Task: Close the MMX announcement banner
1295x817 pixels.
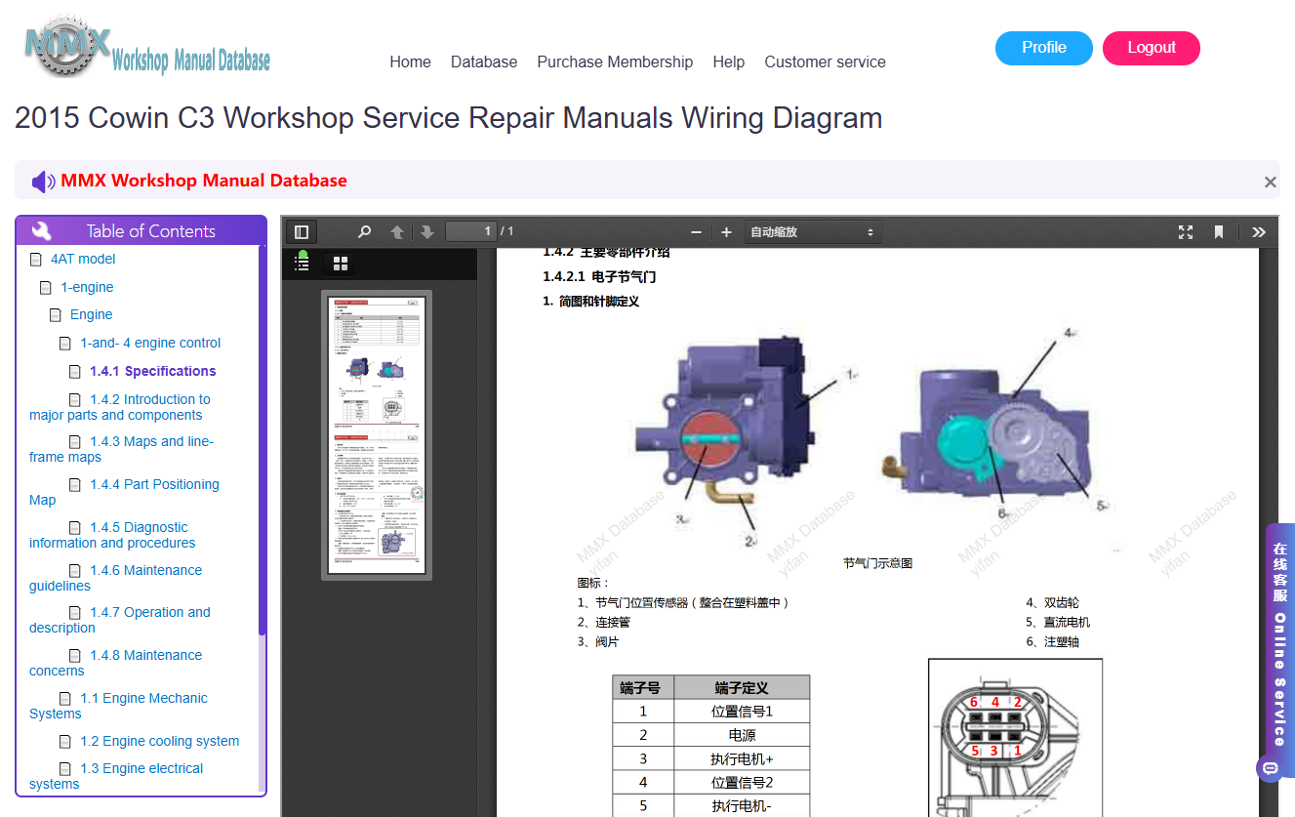Action: (x=1270, y=182)
